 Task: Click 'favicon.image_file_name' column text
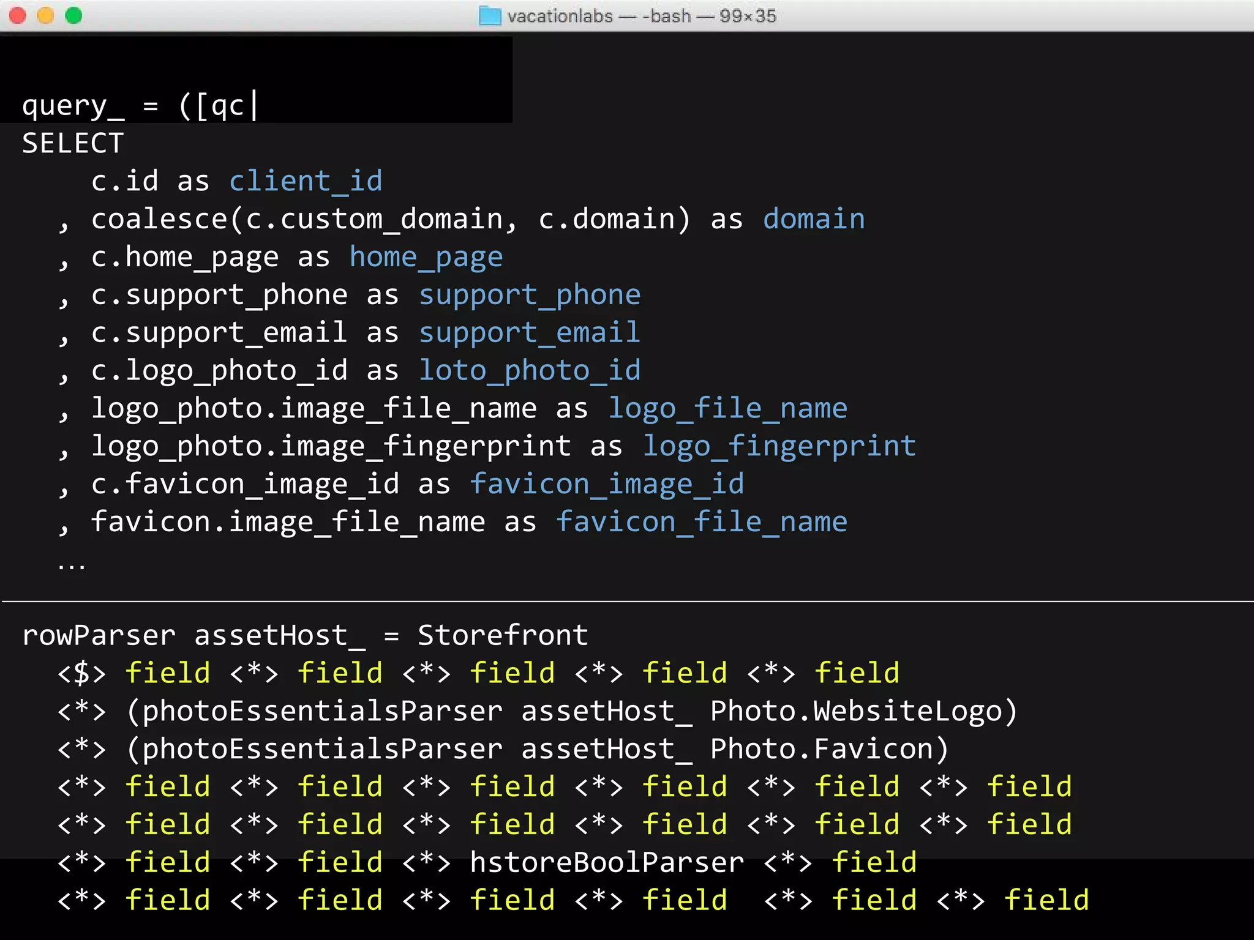(x=288, y=523)
